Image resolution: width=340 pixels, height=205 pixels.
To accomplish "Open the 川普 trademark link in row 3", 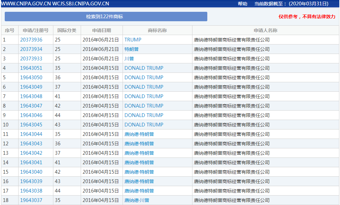I will pyautogui.click(x=129, y=59).
